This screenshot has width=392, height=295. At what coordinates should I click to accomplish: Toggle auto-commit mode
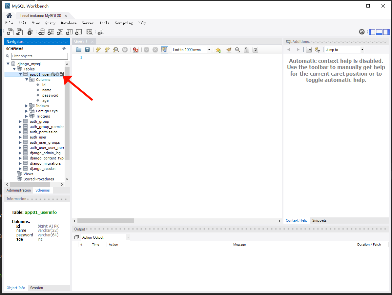point(164,50)
